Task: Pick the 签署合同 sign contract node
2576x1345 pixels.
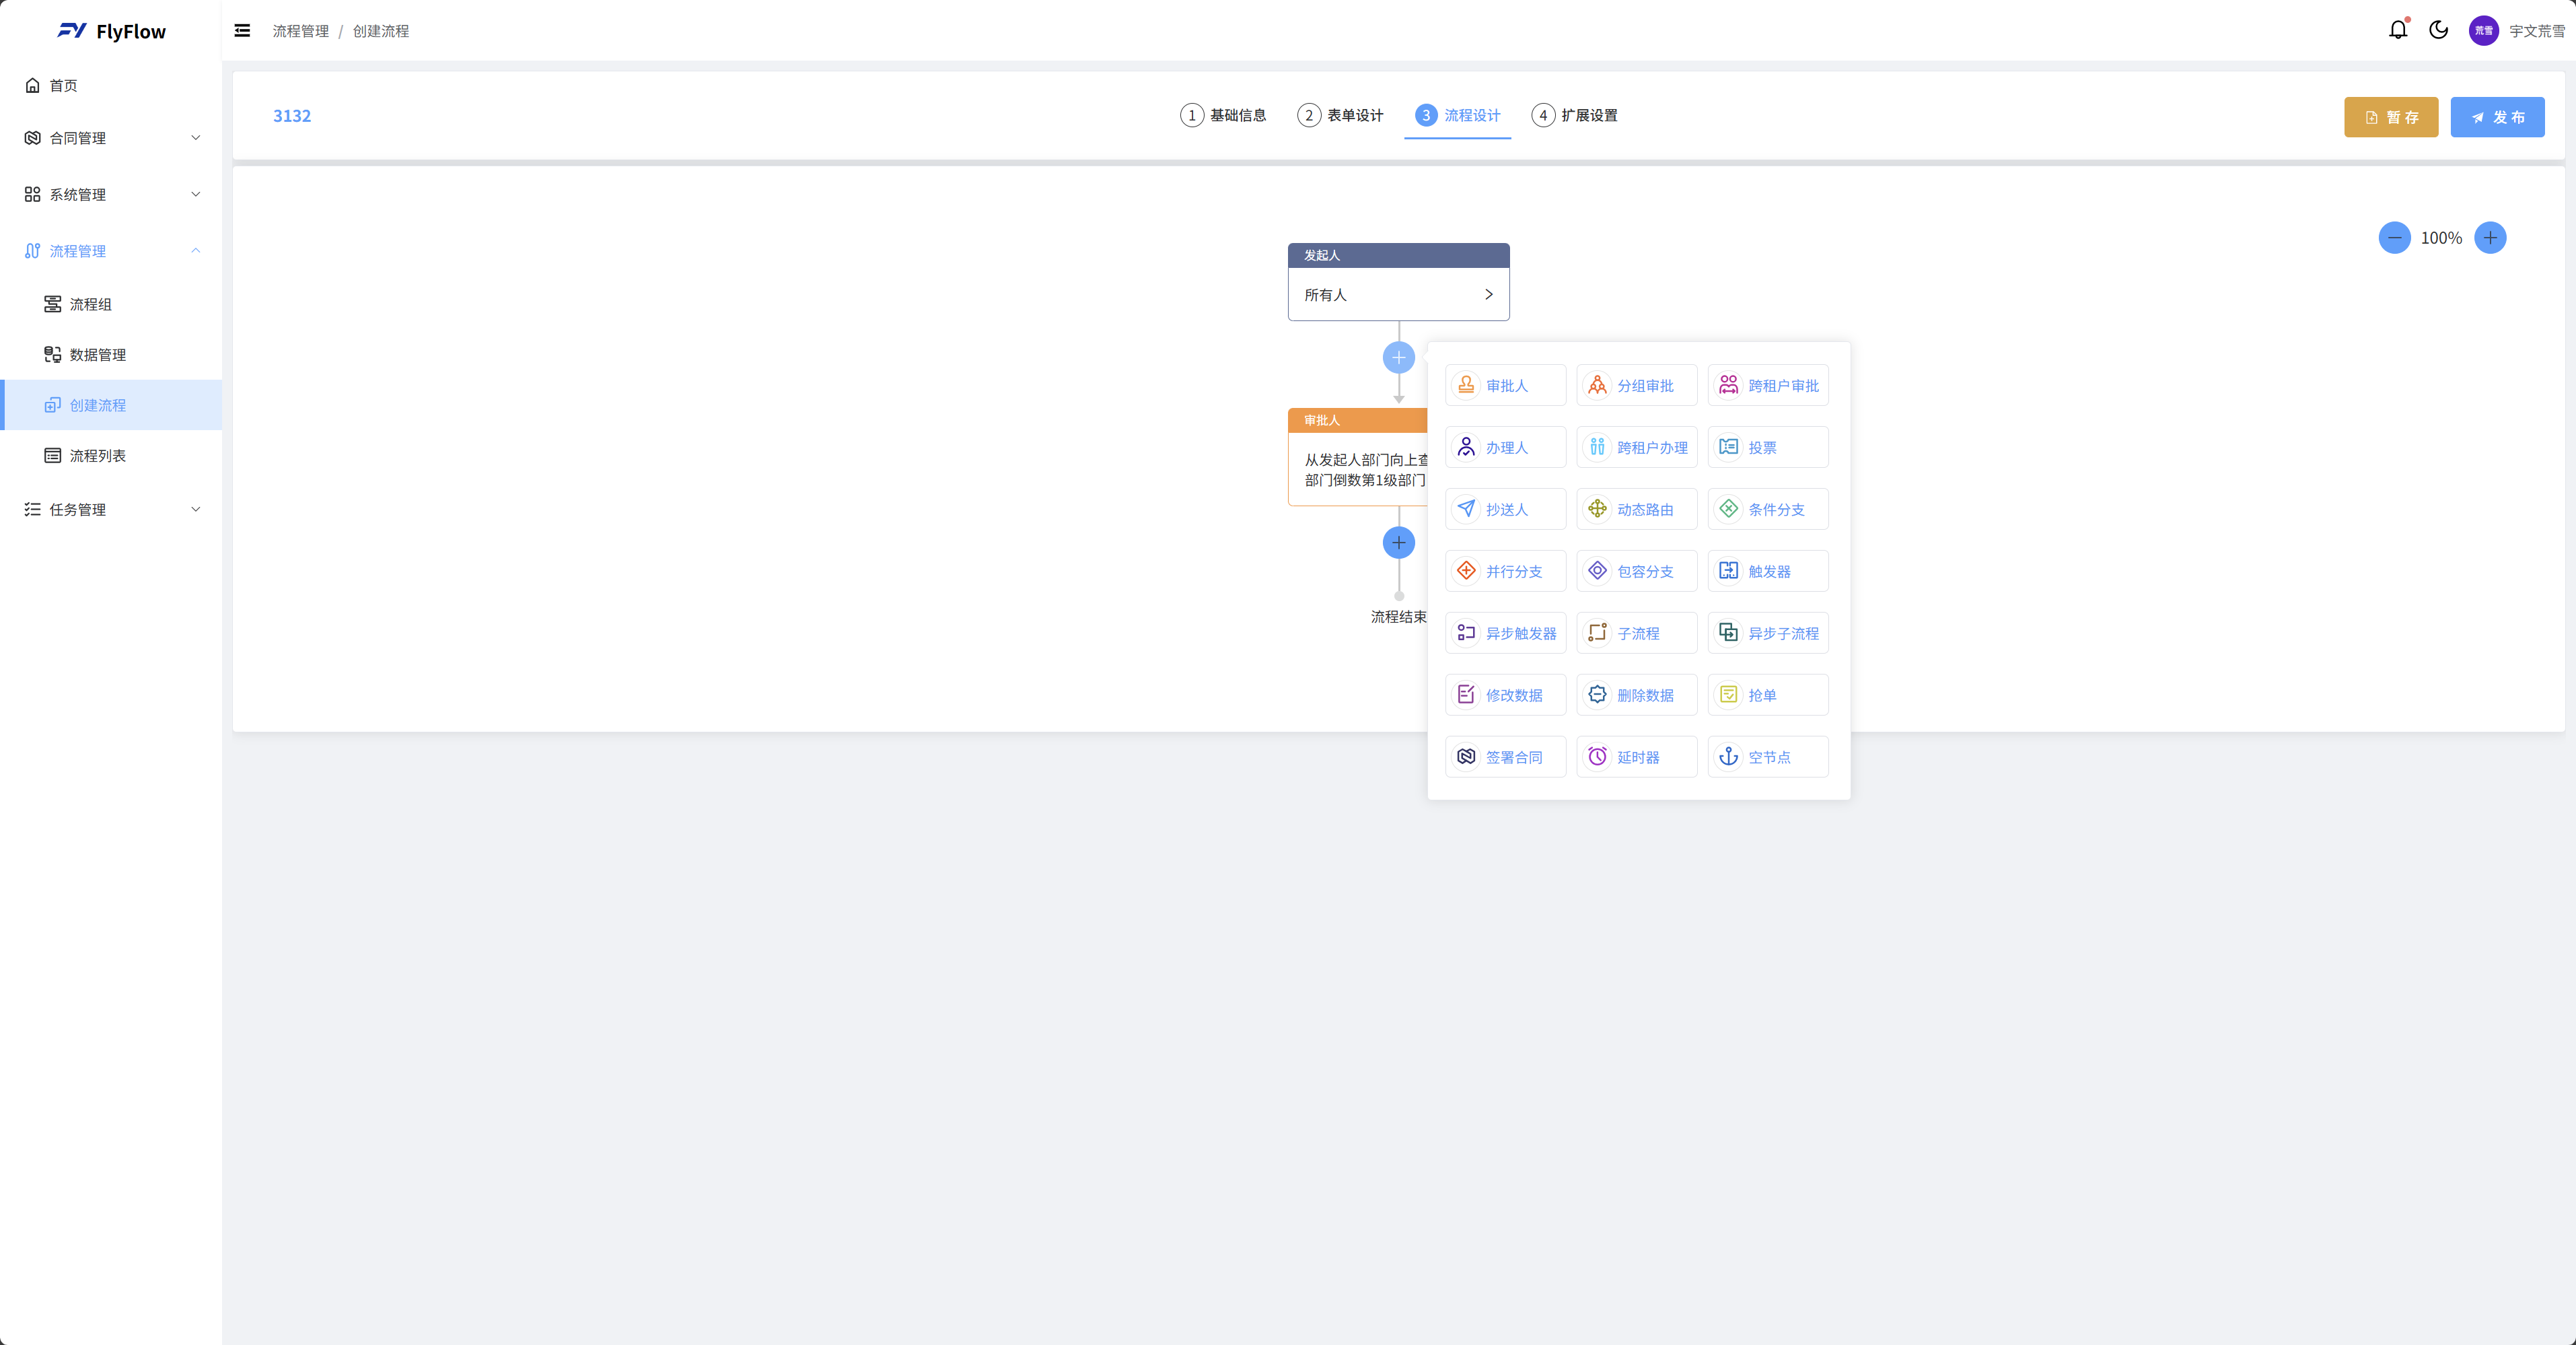Action: pyautogui.click(x=1505, y=757)
